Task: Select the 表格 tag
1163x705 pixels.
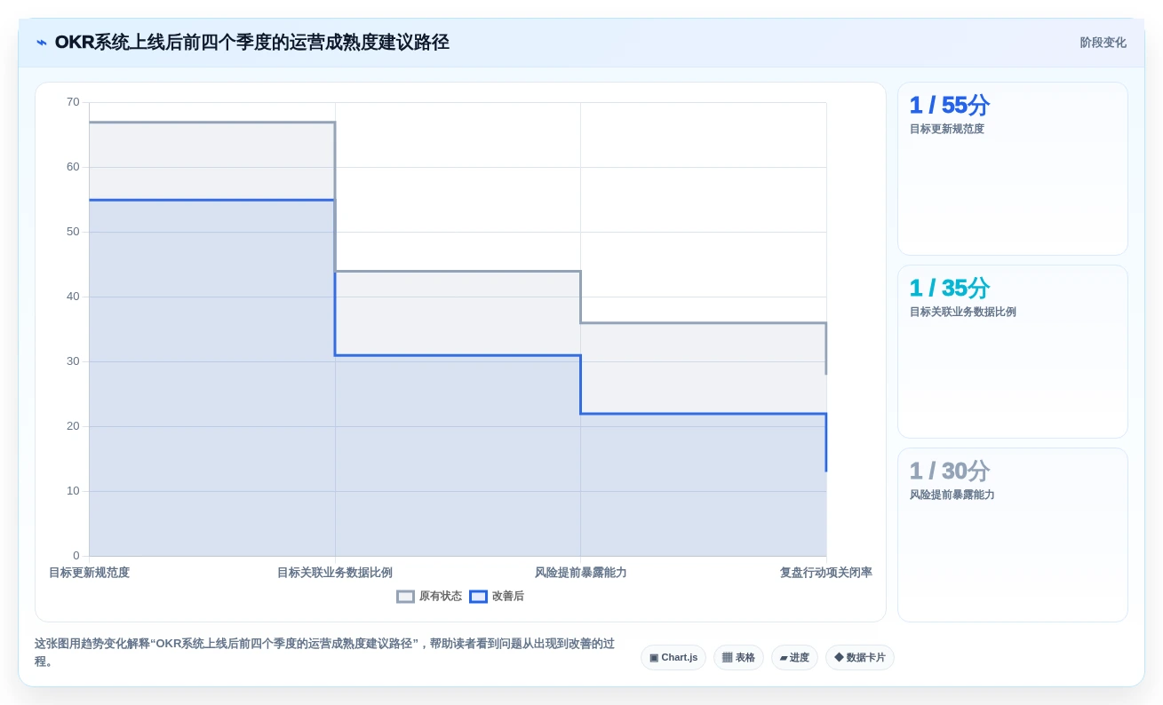Action: tap(738, 658)
